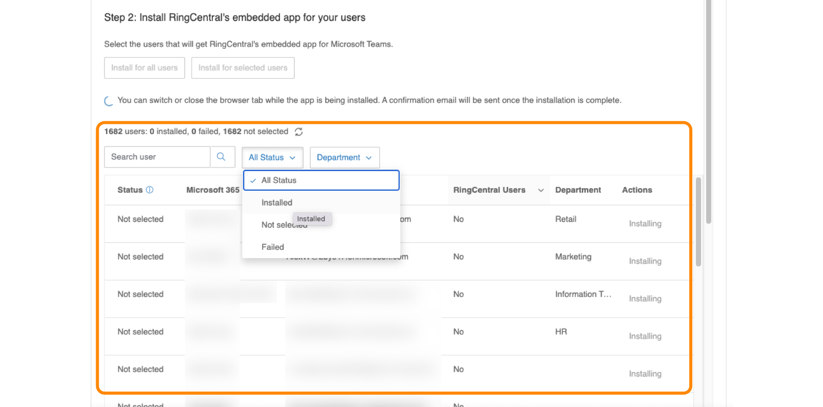This screenshot has height=407, width=823.
Task: Click the page vertical scrollbar
Action: [x=708, y=112]
